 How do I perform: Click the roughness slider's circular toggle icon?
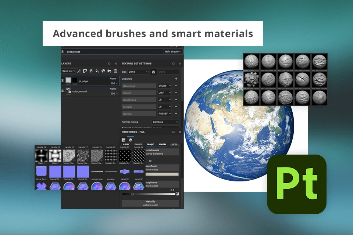[177, 194]
